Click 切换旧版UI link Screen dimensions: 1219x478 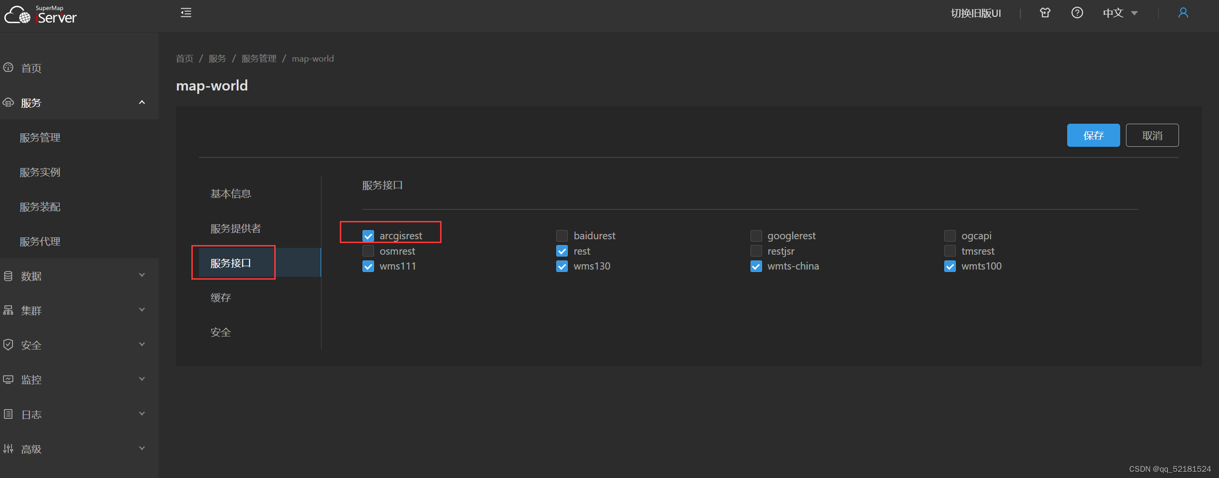tap(976, 13)
